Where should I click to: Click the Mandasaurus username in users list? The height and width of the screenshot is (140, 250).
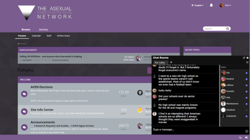click(x=232, y=104)
